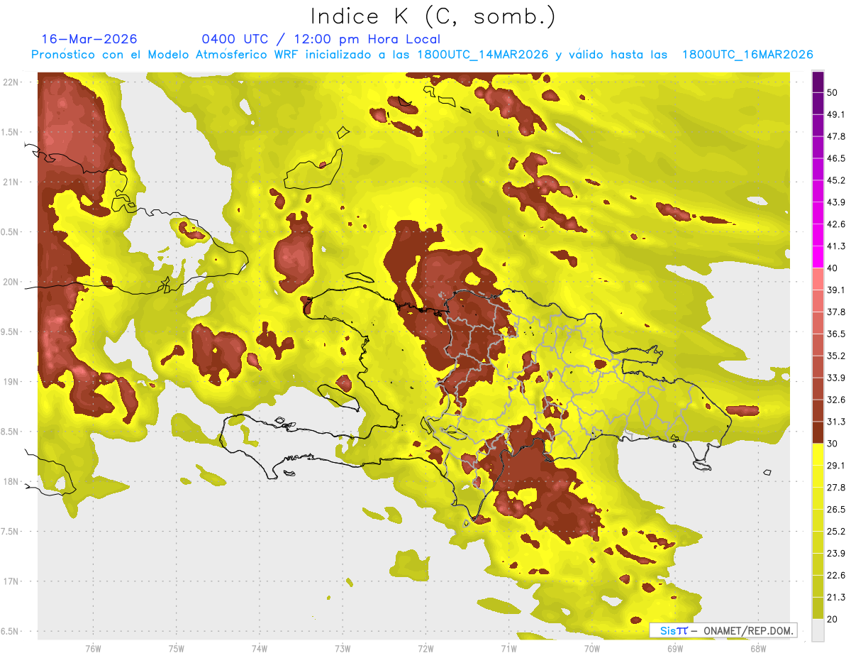The height and width of the screenshot is (658, 851).
Task: Click the title 'Indice K (C, somb.)'
Action: click(433, 16)
